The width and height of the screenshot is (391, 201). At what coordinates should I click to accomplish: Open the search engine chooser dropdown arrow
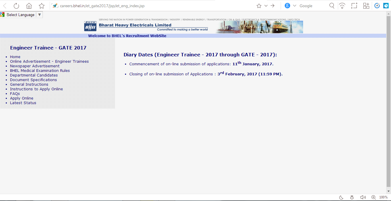pyautogui.click(x=294, y=6)
